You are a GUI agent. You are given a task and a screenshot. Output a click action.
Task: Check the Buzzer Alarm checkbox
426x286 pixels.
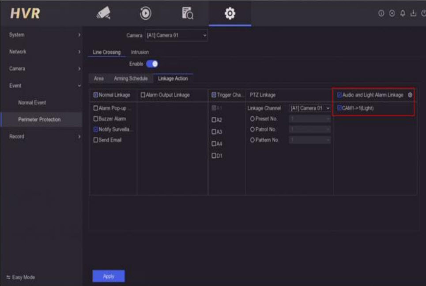(95, 119)
